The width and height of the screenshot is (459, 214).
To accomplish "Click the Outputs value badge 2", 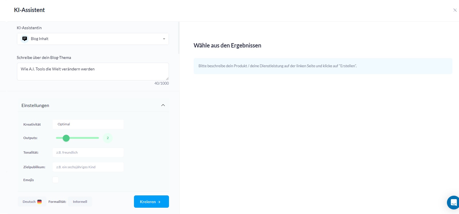I will (108, 138).
